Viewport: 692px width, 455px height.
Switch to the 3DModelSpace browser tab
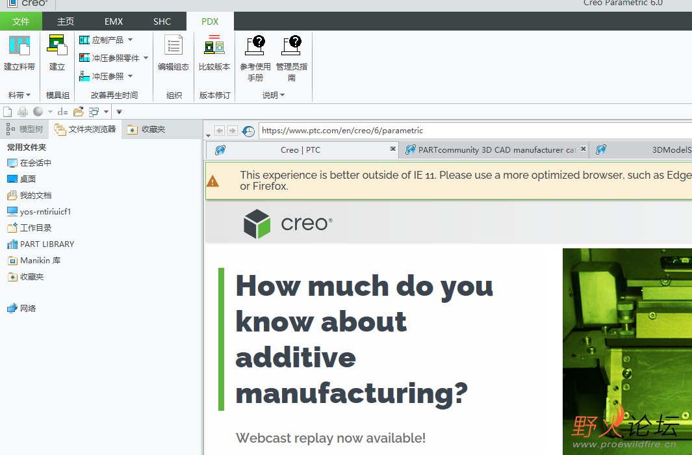[x=641, y=150]
